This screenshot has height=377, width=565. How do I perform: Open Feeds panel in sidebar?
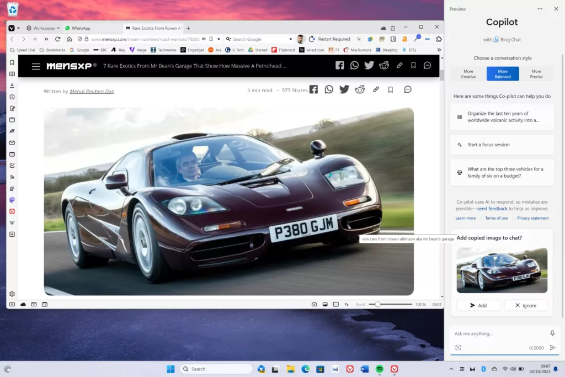coord(12,177)
